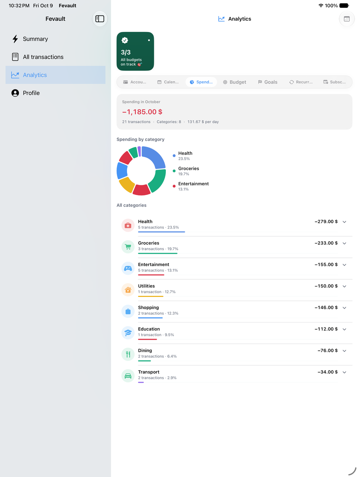
Task: Click the spending by category donut chart
Action: tap(141, 171)
